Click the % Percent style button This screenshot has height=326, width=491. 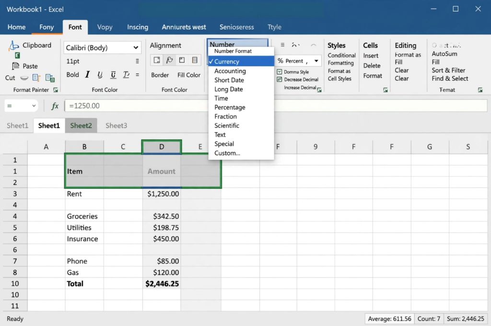pyautogui.click(x=290, y=61)
